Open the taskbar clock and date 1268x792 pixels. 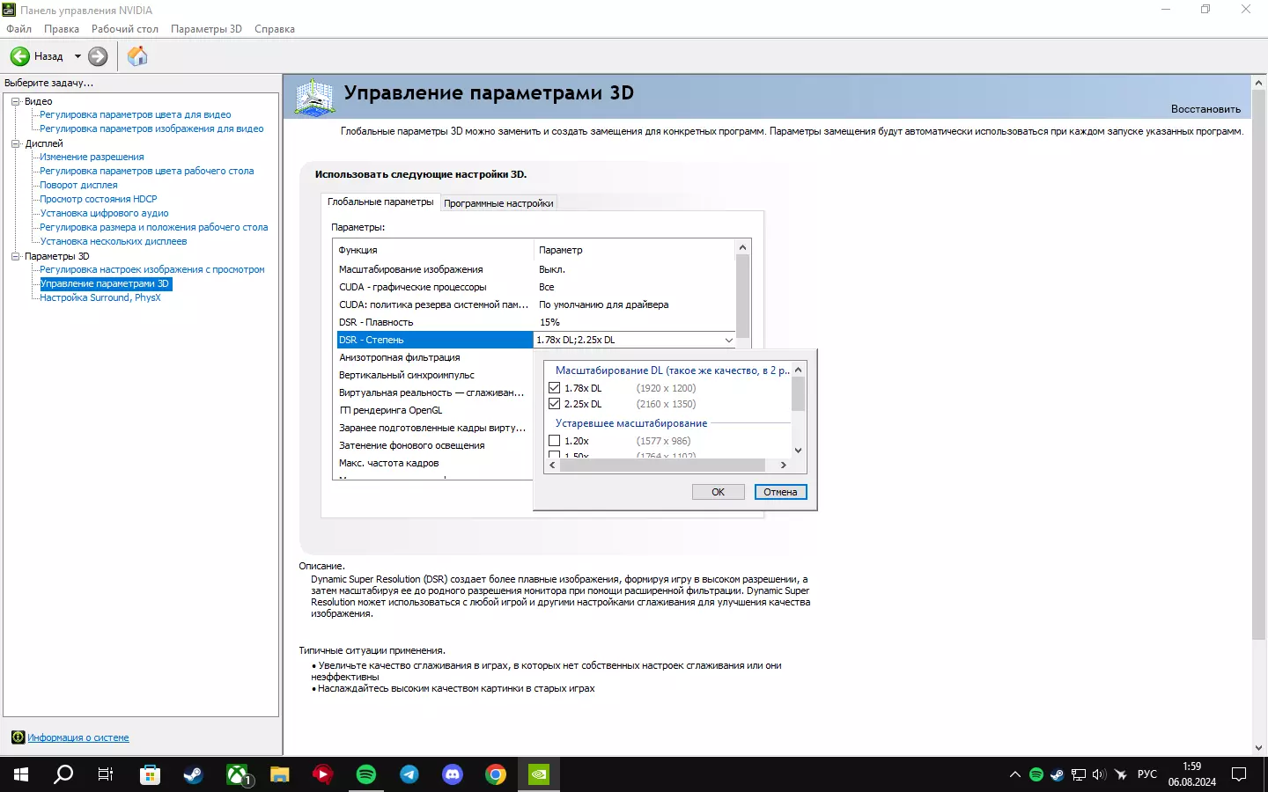pos(1192,774)
